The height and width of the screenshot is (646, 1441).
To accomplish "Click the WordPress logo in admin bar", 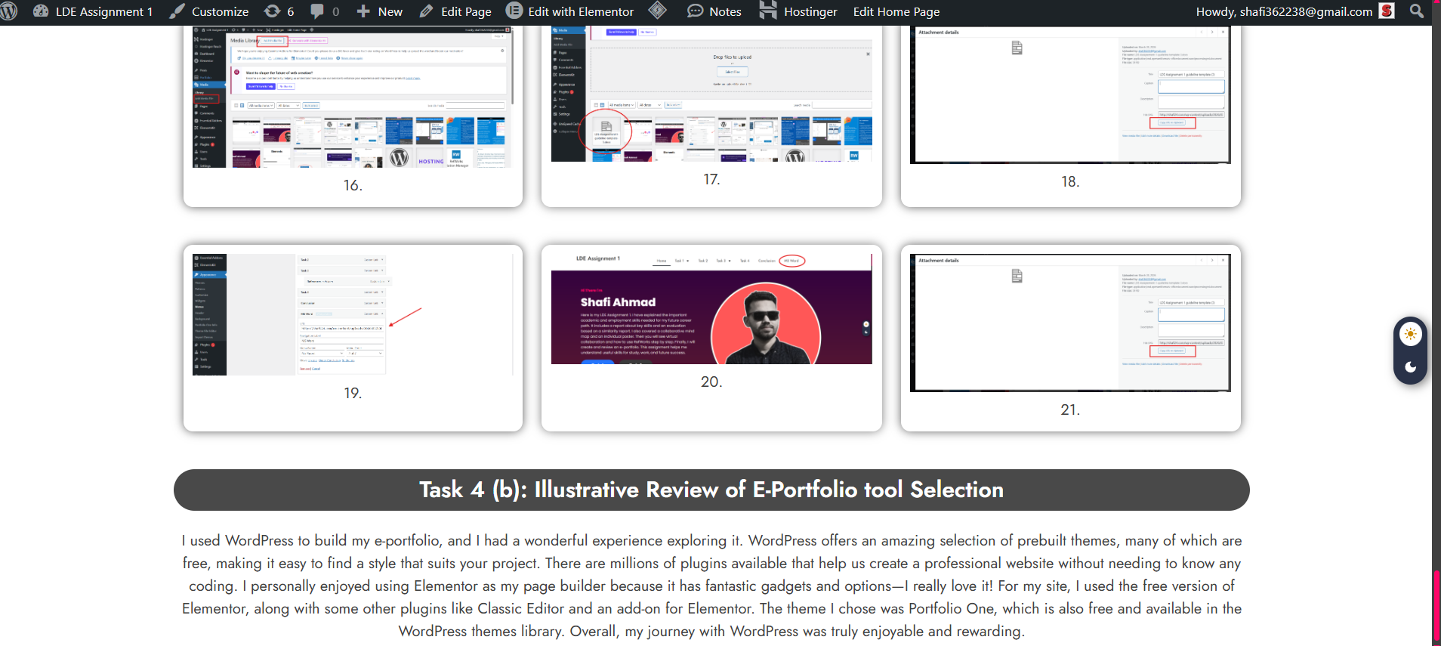I will [9, 11].
